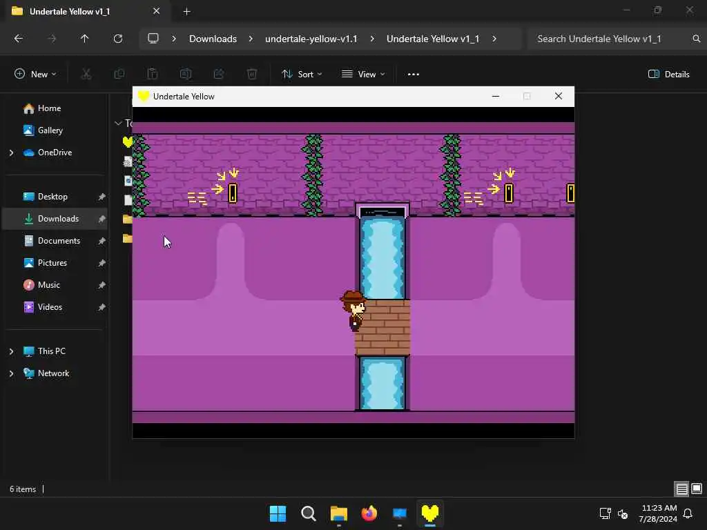Click the Share toolbar icon
Viewport: 707px width, 530px height.
(219, 74)
